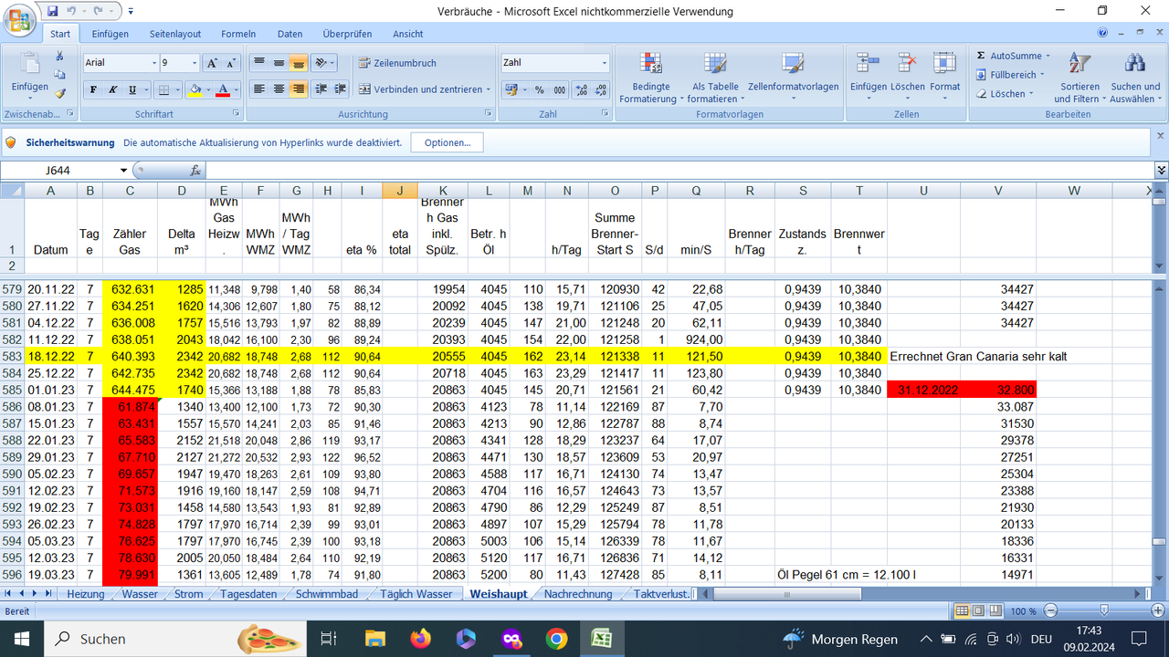Screen dimensions: 1169x657
Task: Toggle middle vertical alignment
Action: tap(279, 63)
